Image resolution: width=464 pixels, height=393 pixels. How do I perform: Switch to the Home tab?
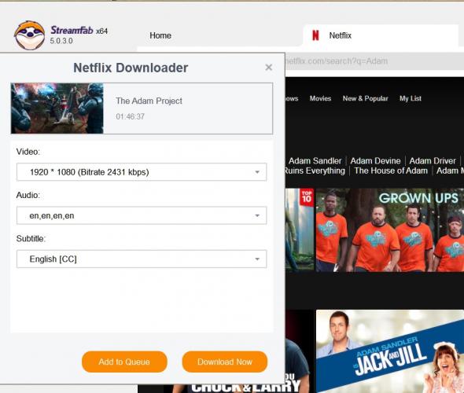point(160,35)
